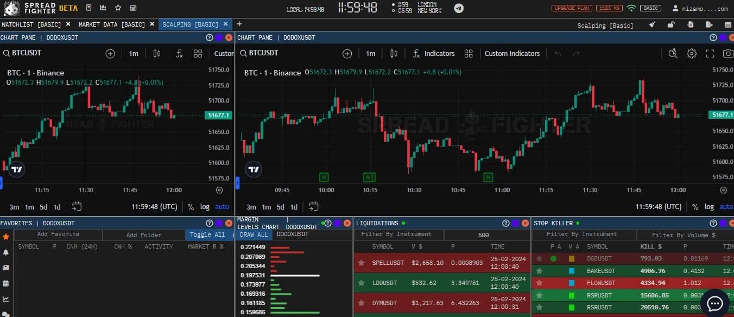This screenshot has height=317, width=734.
Task: Click the broom clear-workspace icon
Action: point(652,24)
